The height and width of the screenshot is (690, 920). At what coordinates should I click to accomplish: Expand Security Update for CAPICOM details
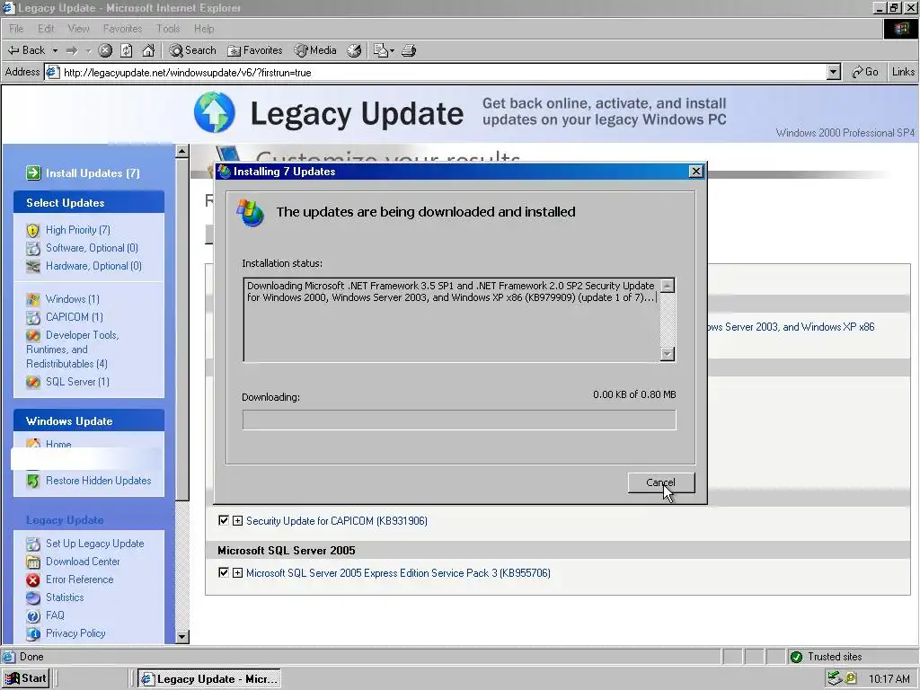pyautogui.click(x=237, y=520)
